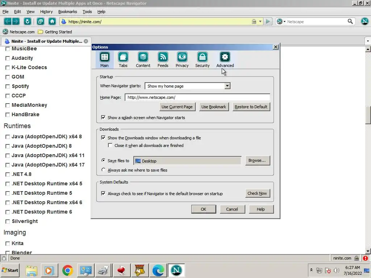Image resolution: width=371 pixels, height=278 pixels.
Task: Check the Spotify checkbox on Ninite page
Action: [x=8, y=87]
